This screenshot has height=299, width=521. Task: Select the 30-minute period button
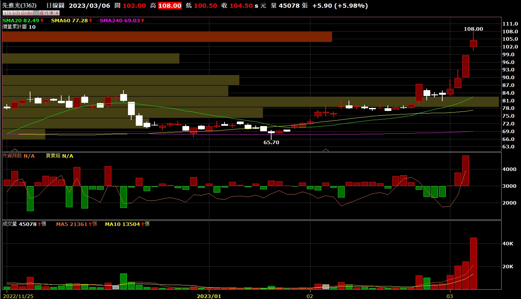26,13
